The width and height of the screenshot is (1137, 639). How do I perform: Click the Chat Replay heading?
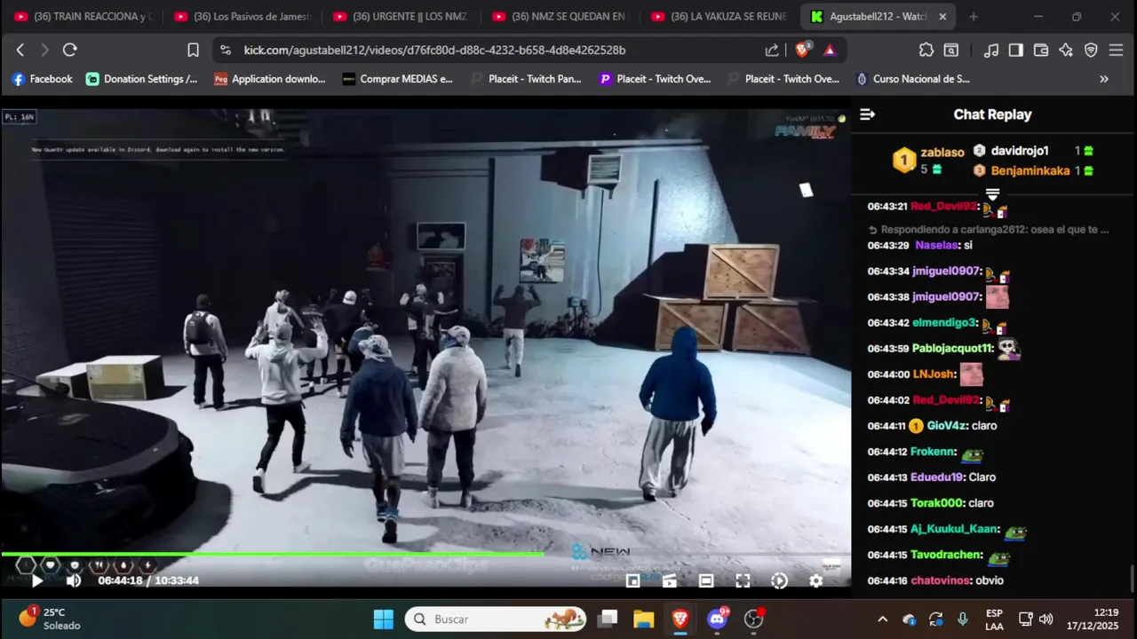tap(992, 114)
